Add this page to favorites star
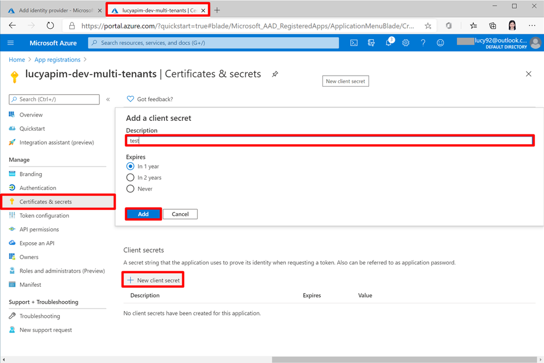This screenshot has height=363, width=544. tap(428, 26)
